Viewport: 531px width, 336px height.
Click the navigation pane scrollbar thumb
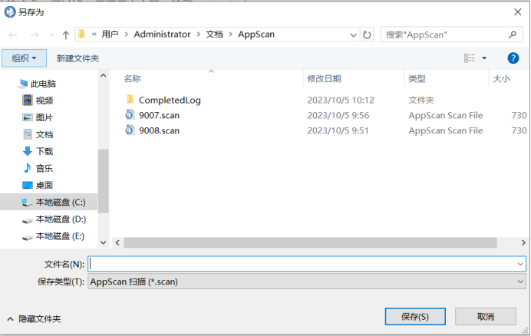coord(103,181)
